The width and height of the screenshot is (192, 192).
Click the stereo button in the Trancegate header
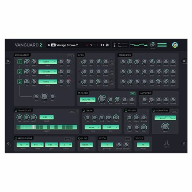point(72,111)
